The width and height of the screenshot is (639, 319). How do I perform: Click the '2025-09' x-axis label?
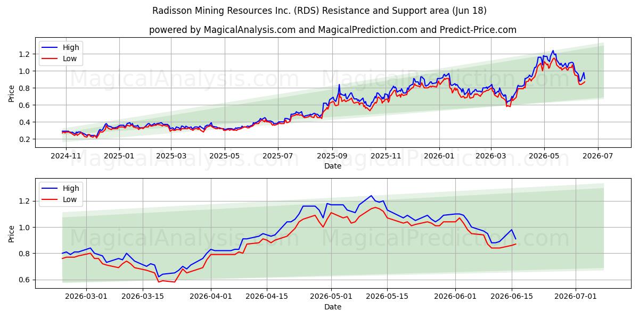click(332, 156)
